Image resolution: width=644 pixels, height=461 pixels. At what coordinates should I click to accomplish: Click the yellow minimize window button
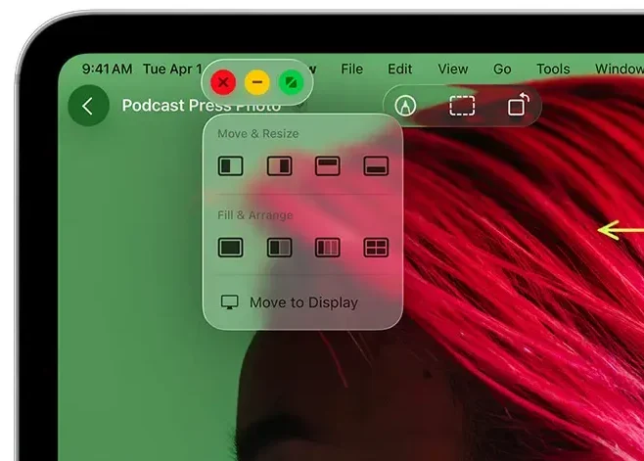tap(256, 82)
